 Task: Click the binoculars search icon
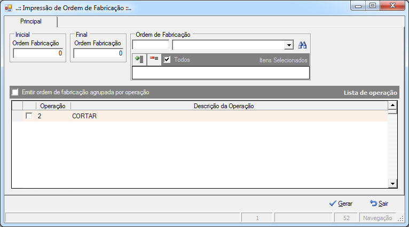point(302,45)
